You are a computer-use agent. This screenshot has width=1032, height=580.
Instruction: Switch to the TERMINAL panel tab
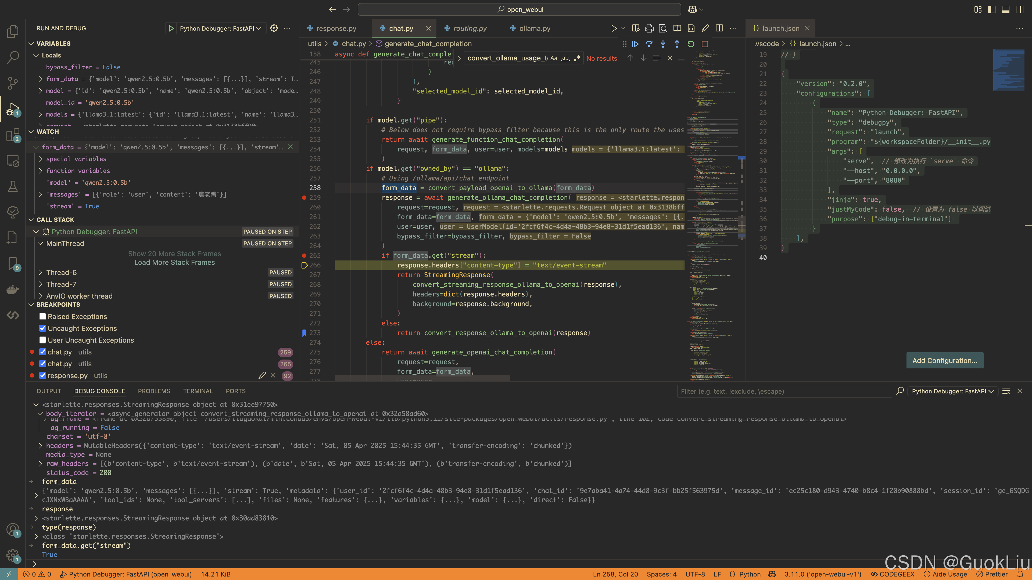[x=198, y=391]
